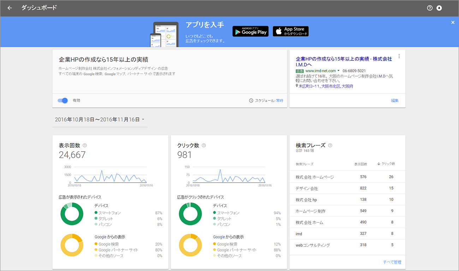Click the device mockup image in banner
The height and width of the screenshot is (271, 459).
pyautogui.click(x=165, y=35)
